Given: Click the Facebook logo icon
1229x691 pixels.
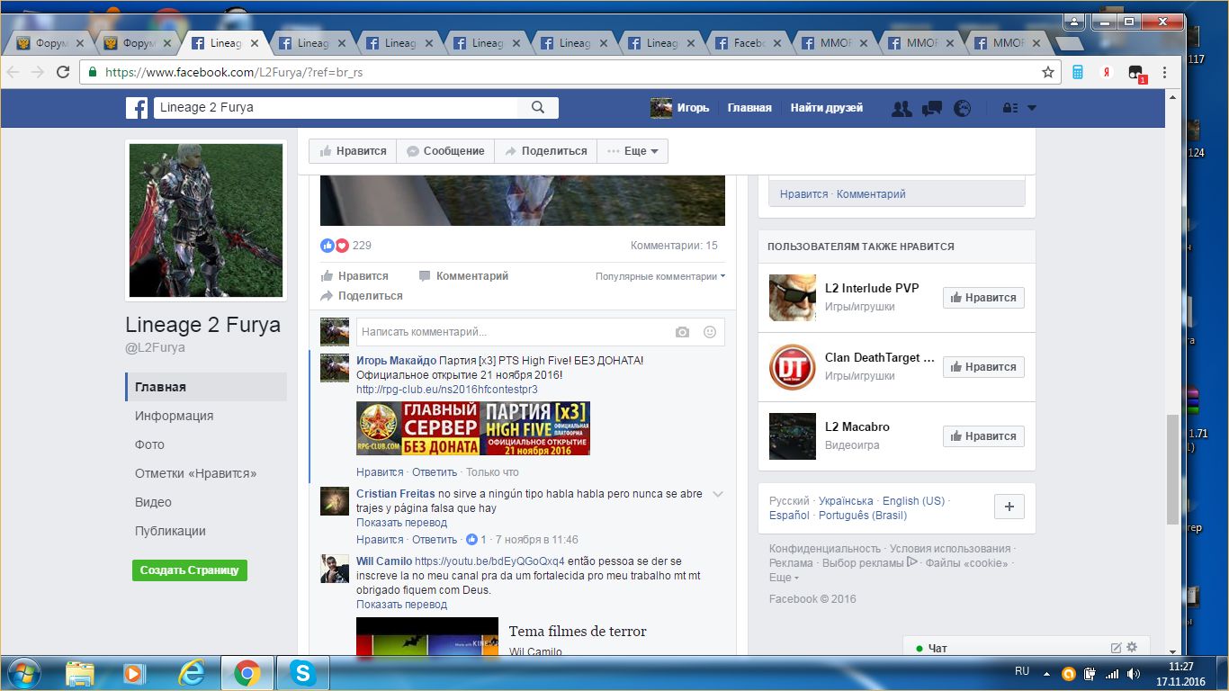Looking at the screenshot, I should pyautogui.click(x=137, y=108).
